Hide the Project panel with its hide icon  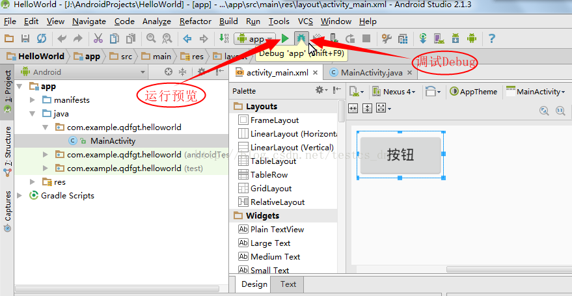[x=219, y=72]
